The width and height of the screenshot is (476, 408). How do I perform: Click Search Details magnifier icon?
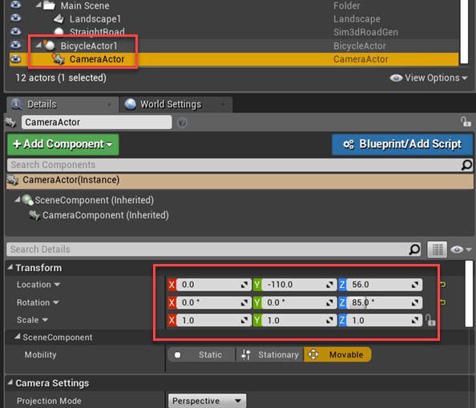[414, 250]
